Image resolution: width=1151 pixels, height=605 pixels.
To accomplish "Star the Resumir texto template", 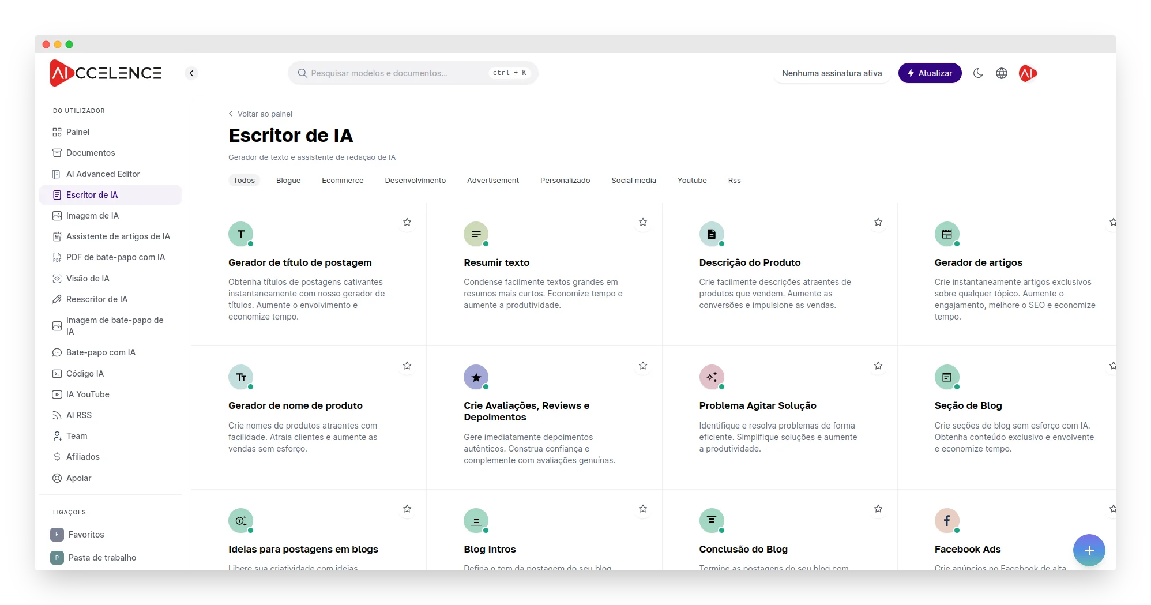I will (x=643, y=222).
